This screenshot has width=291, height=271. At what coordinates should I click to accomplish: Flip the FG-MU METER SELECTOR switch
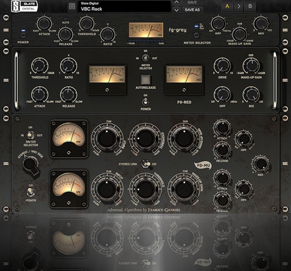pos(31,135)
